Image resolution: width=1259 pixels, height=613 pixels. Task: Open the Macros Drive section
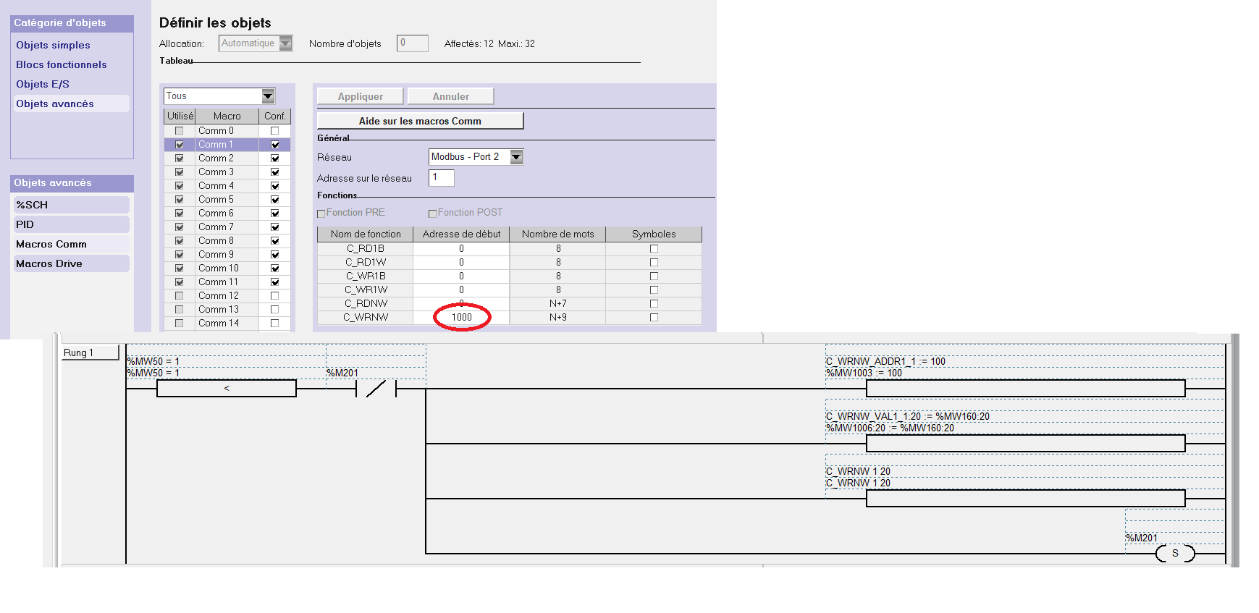70,263
